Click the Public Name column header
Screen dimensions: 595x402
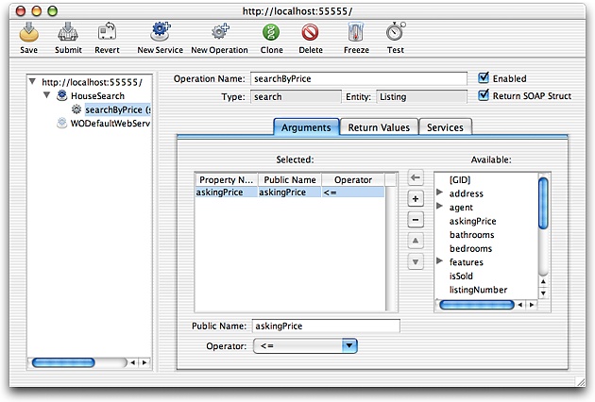[x=290, y=179]
